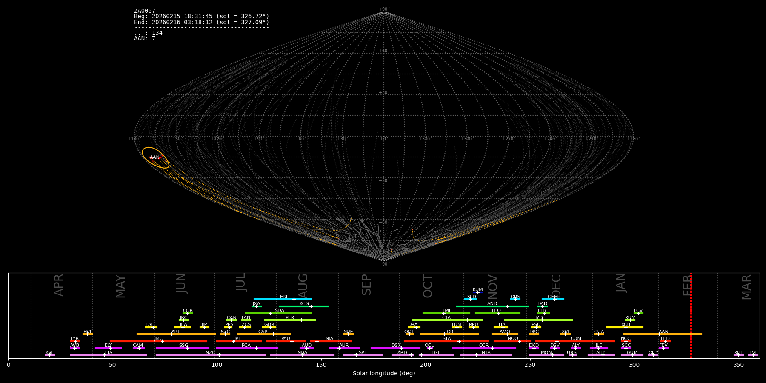This screenshot has width=766, height=383.
Task: Select the 'End: 20260216 03:18:12' header line
Action: 202,22
